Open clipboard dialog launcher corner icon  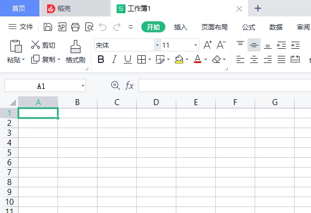tap(87, 69)
